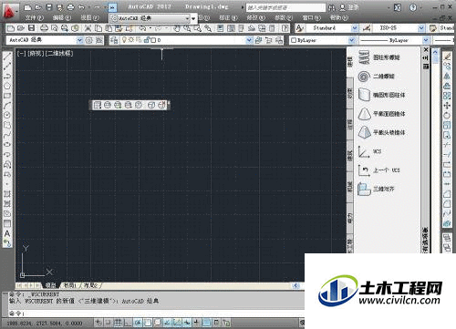
Task: Click Save icon in Quick Access toolbar
Action: pyautogui.click(x=49, y=7)
